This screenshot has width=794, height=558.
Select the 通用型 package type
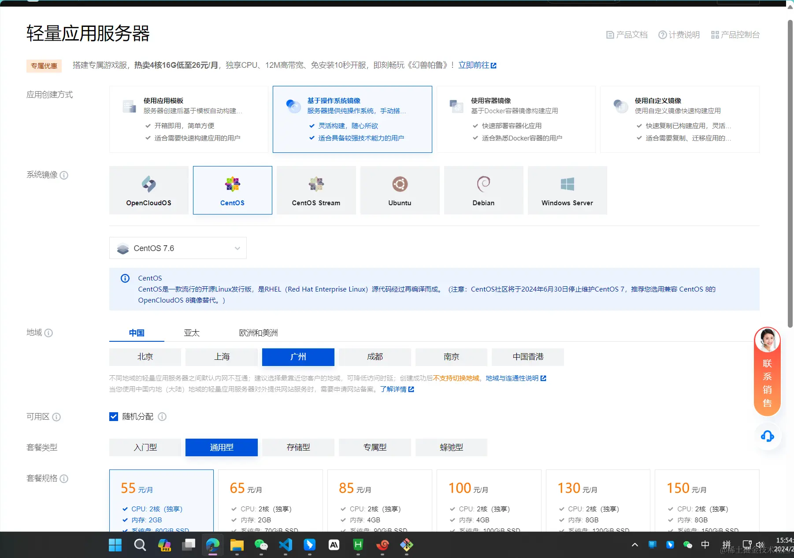pos(222,447)
